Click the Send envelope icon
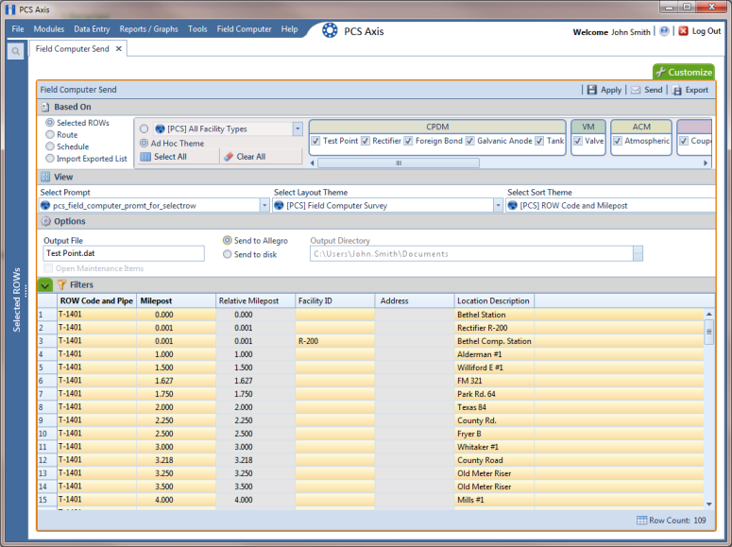The height and width of the screenshot is (547, 732). click(x=636, y=90)
